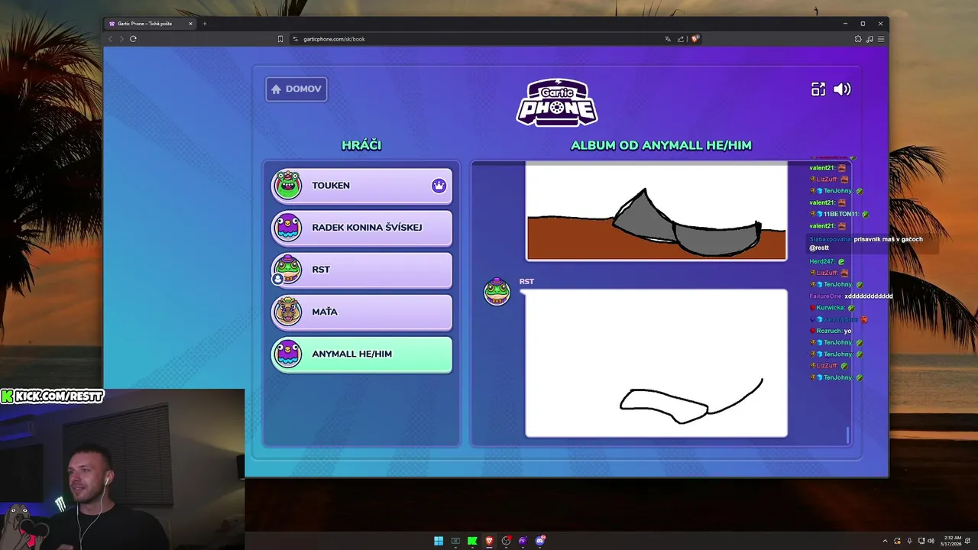Click ALBUM OD ANYMALL HE/HIM heading
The height and width of the screenshot is (550, 978).
[x=661, y=146]
